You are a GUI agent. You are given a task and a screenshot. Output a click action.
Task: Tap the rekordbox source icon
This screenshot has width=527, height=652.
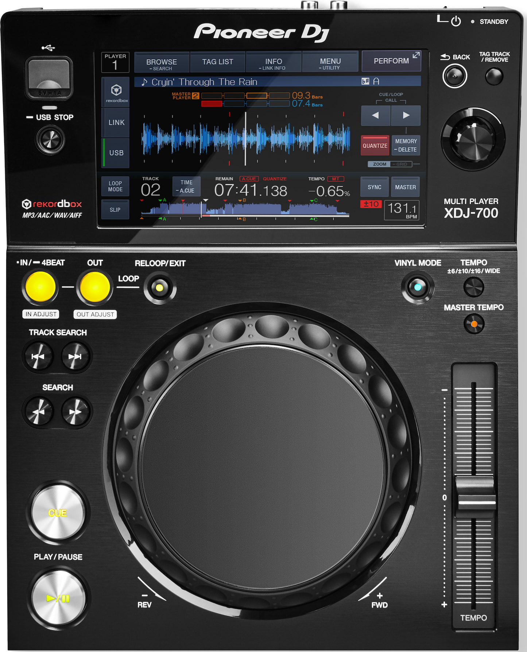(116, 92)
